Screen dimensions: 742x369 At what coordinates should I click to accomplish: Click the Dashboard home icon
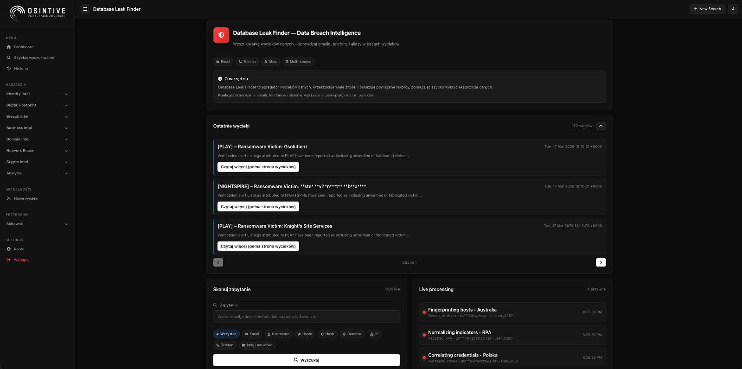coord(8,47)
